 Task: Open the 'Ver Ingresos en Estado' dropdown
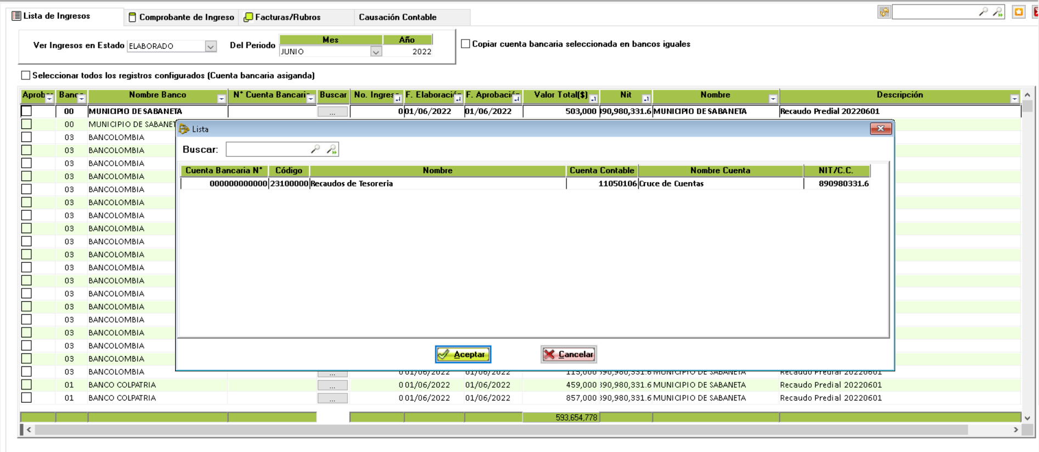coord(210,47)
